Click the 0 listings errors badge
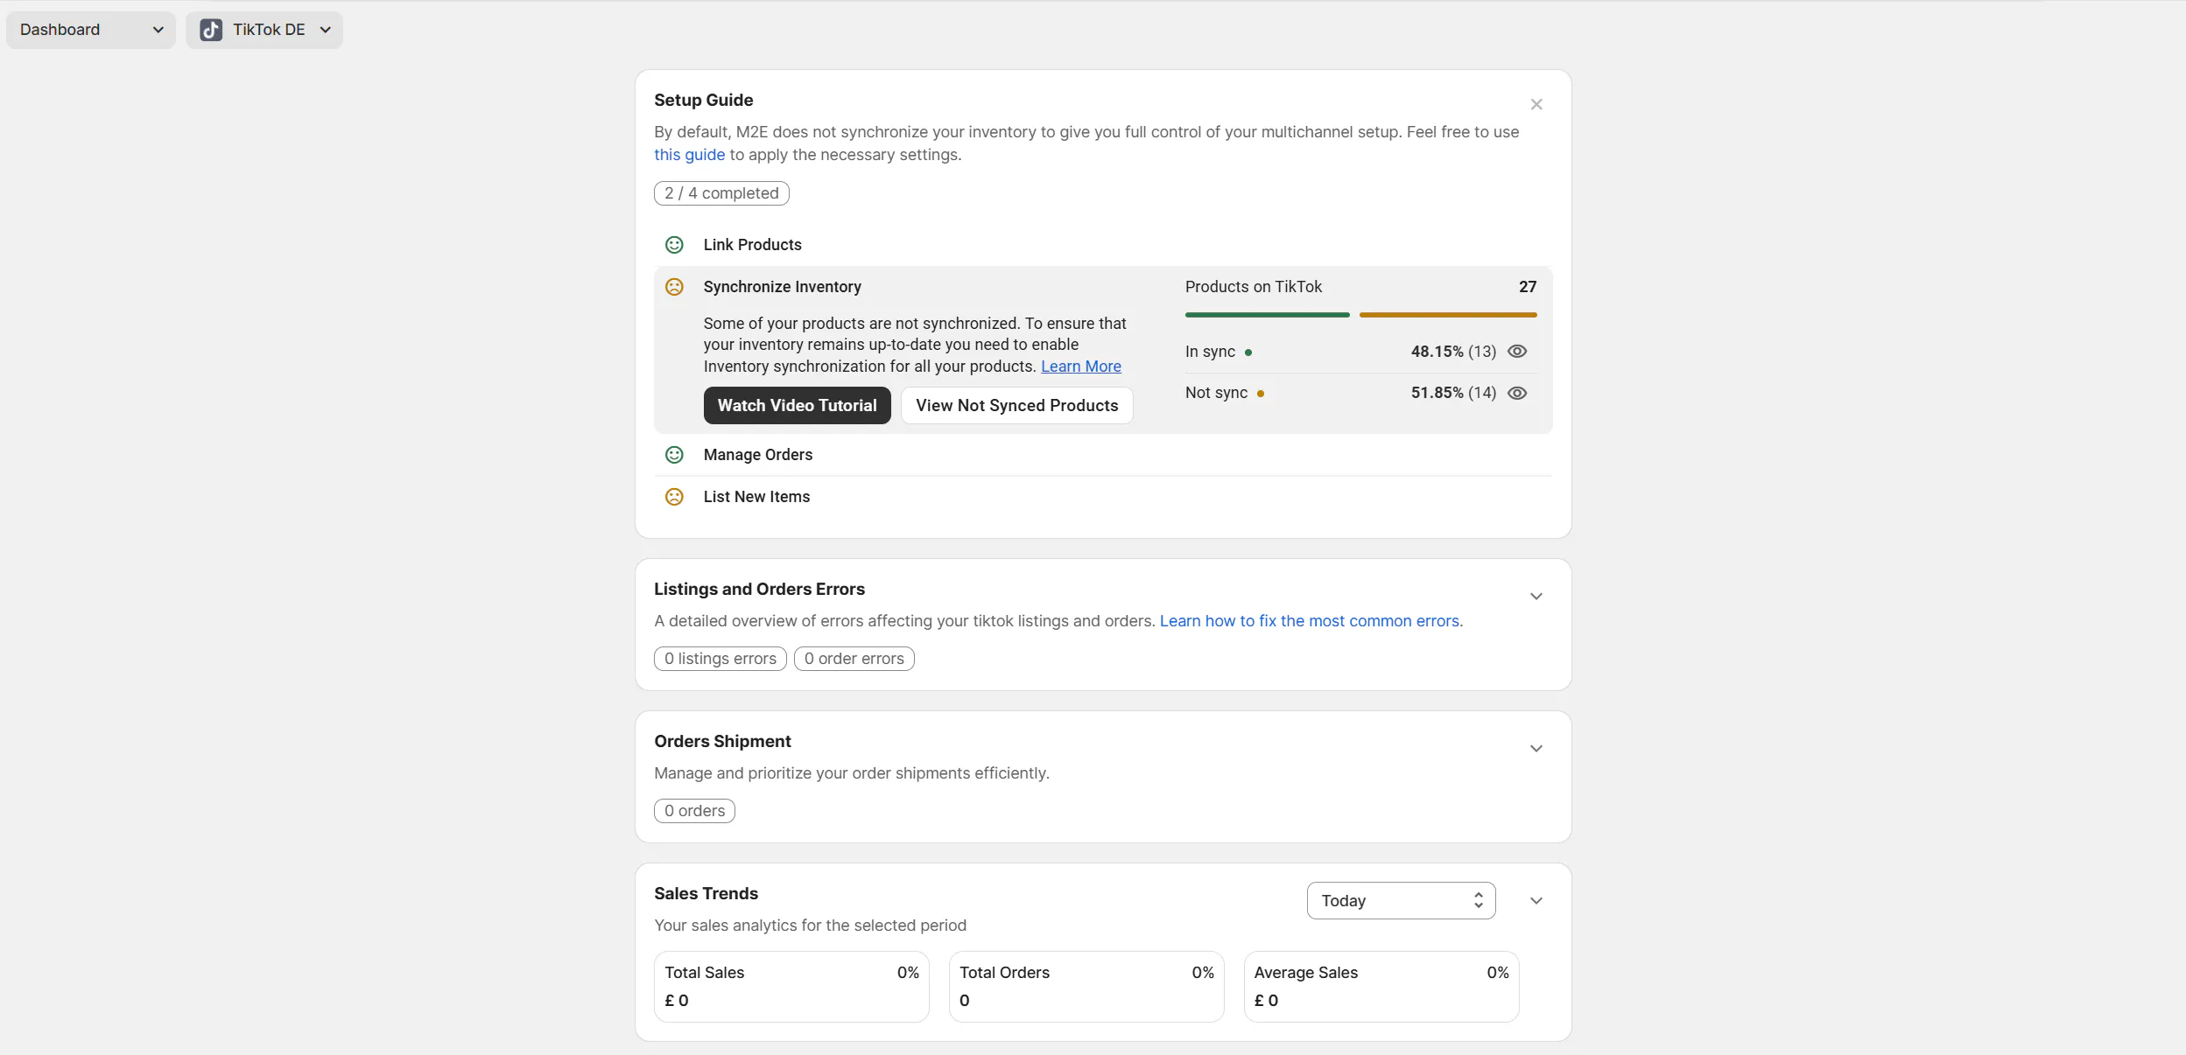Viewport: 2186px width, 1055px height. pyautogui.click(x=720, y=659)
